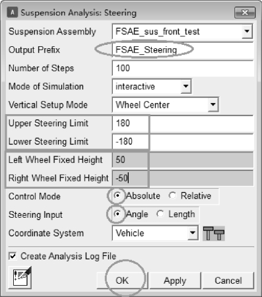
Task: Expand the Suspension Assembly dropdown
Action: (x=247, y=32)
